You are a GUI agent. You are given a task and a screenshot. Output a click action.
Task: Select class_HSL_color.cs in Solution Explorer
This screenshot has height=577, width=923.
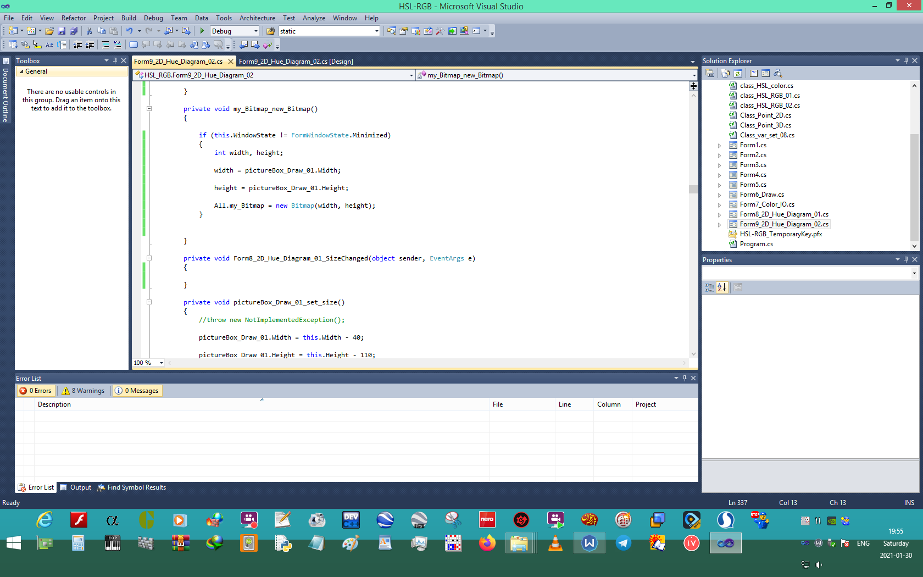(x=766, y=86)
